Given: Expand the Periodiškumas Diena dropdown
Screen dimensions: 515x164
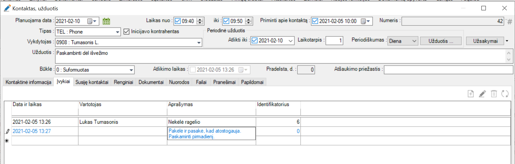Looking at the screenshot, I should pos(414,41).
